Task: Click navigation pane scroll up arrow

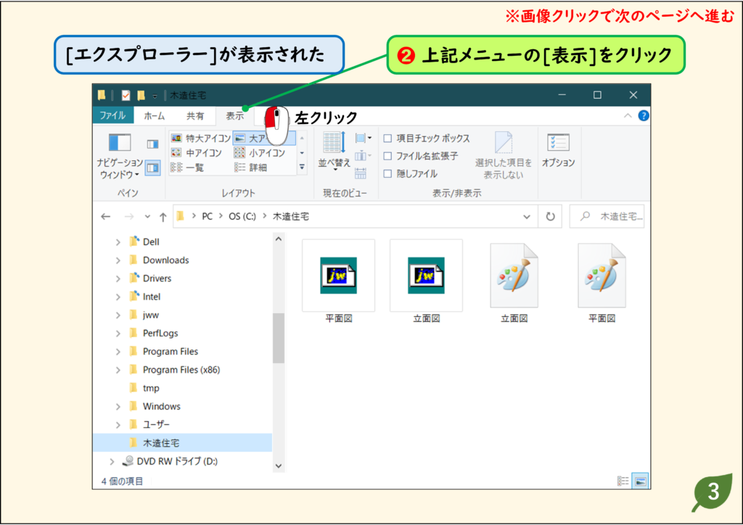Action: (x=279, y=239)
